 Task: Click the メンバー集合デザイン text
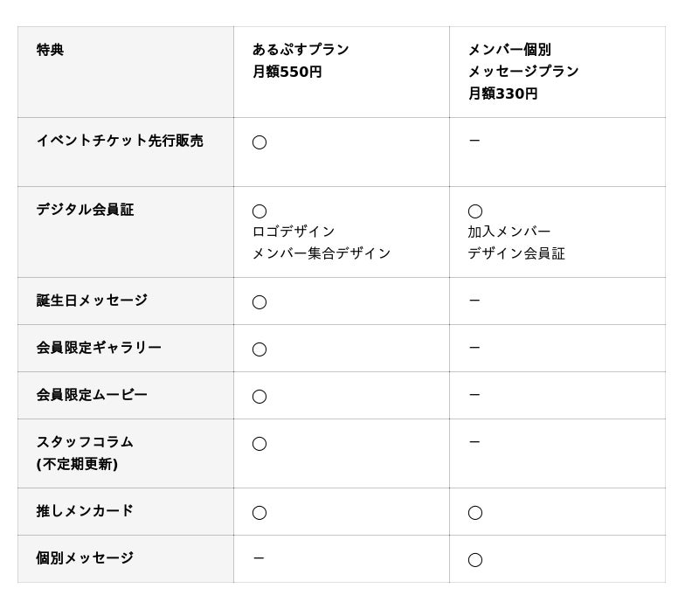(322, 253)
